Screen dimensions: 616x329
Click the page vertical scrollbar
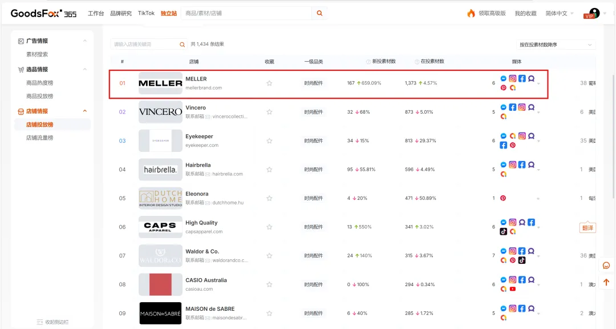(x=614, y=136)
